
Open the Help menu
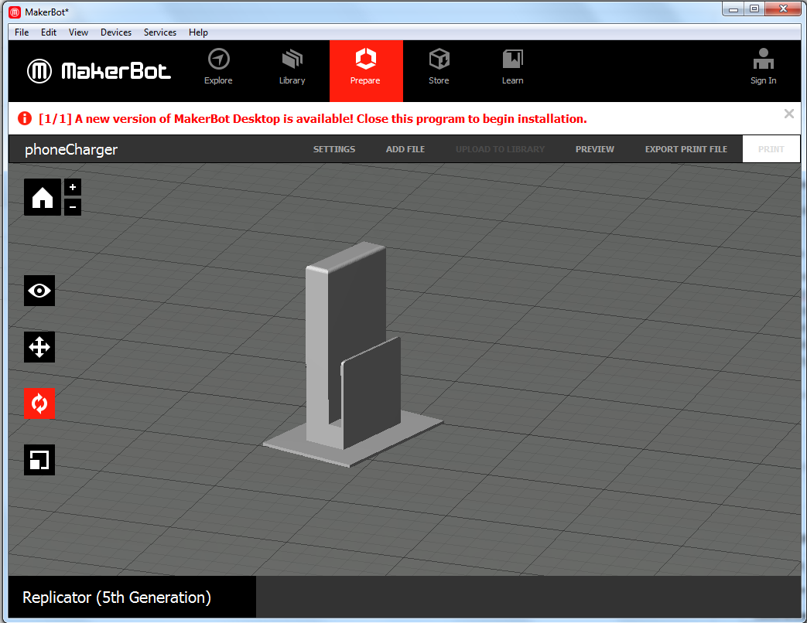198,32
